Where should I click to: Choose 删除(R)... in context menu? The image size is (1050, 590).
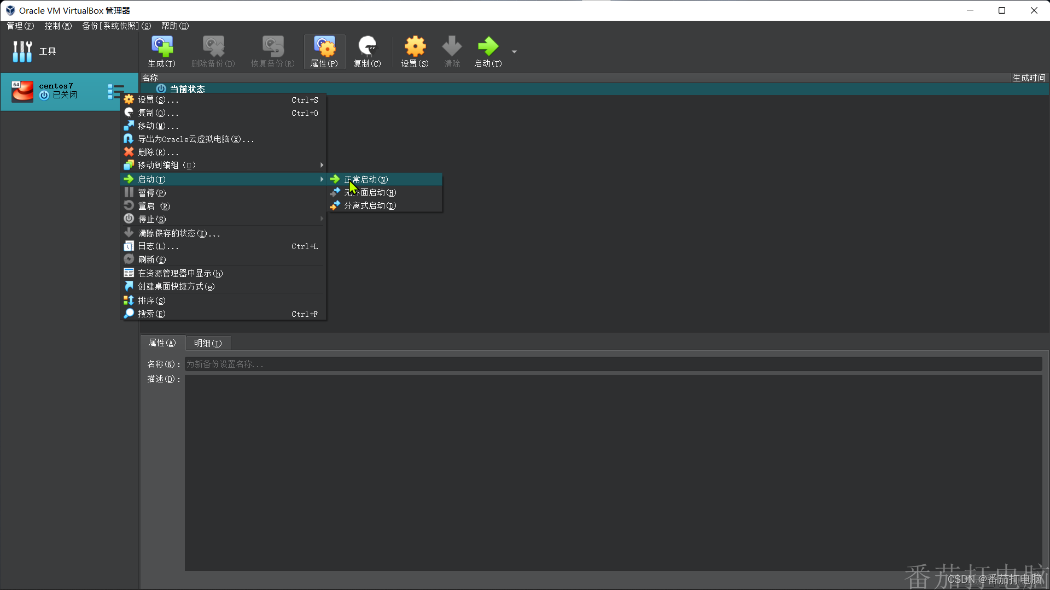pos(223,152)
